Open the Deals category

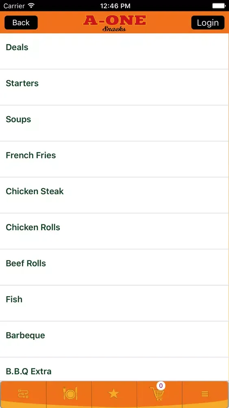114,51
